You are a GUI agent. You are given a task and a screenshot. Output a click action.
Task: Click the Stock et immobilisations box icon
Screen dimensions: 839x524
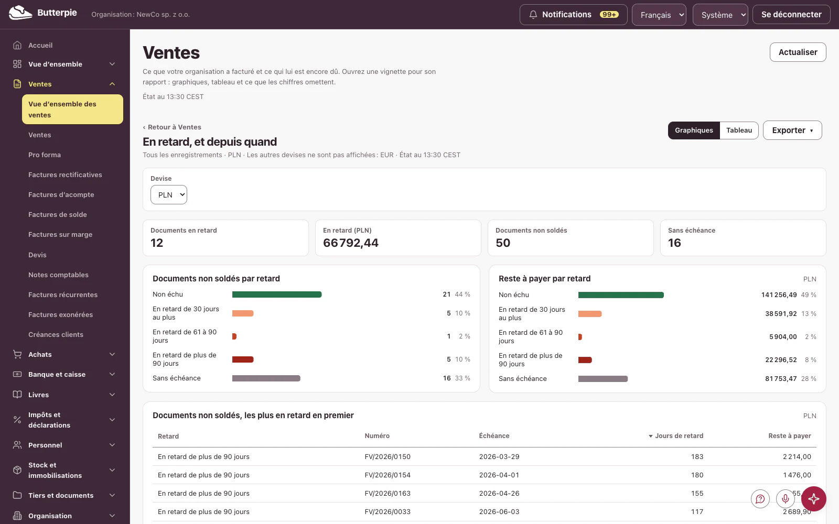[17, 470]
